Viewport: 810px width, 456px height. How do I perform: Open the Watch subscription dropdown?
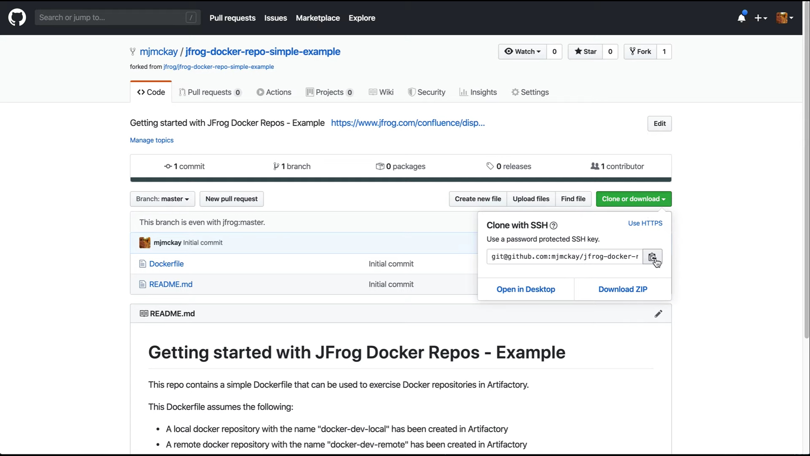point(522,52)
